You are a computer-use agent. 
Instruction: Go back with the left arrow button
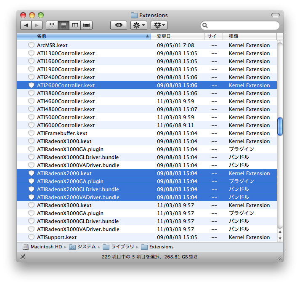26,25
